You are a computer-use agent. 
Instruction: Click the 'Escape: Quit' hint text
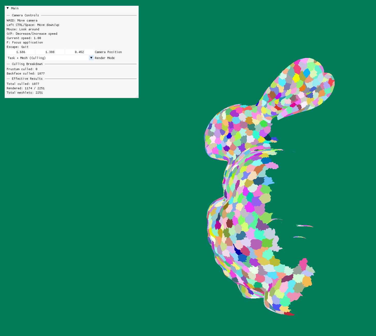[18, 47]
